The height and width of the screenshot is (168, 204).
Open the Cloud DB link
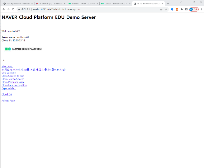click(x=7, y=95)
